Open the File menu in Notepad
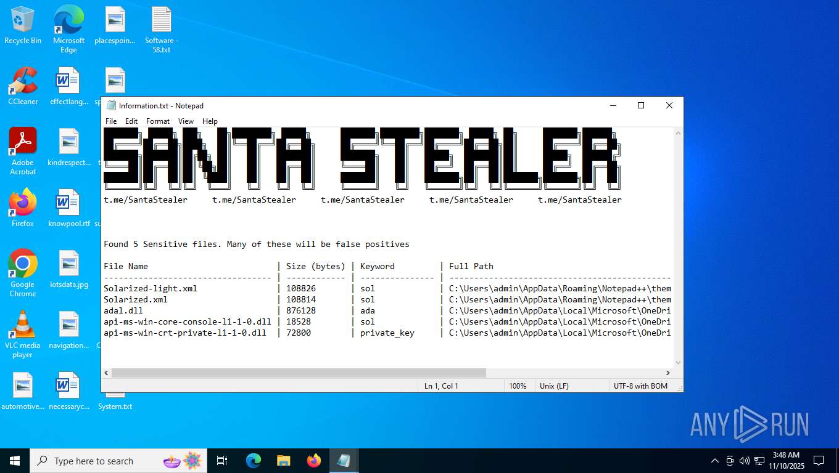 (x=111, y=121)
